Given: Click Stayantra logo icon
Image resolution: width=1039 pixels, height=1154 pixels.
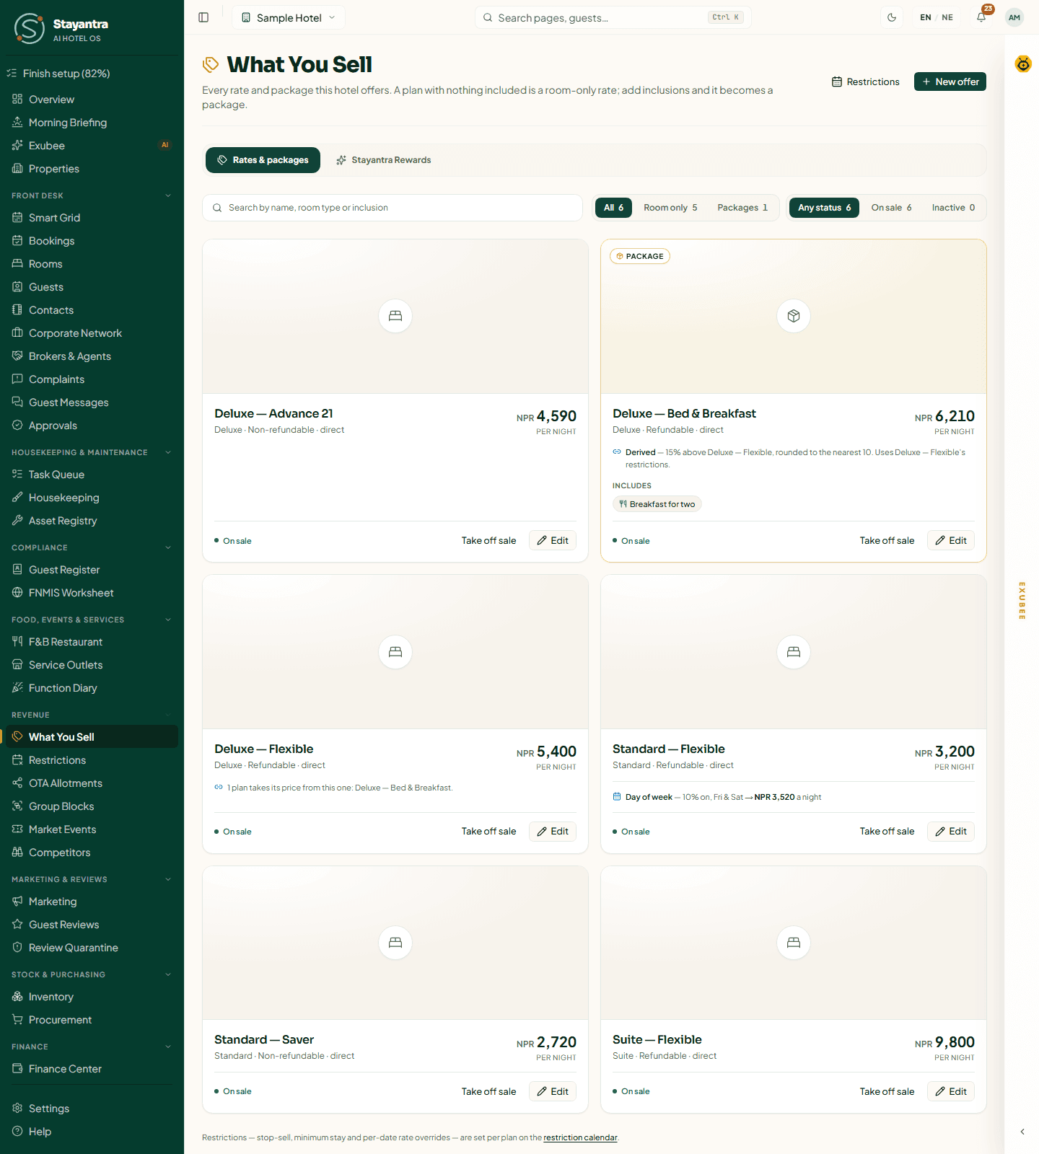Looking at the screenshot, I should coord(30,28).
